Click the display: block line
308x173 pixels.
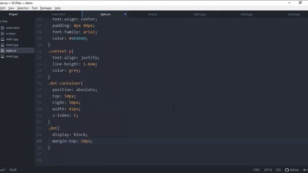(70, 135)
